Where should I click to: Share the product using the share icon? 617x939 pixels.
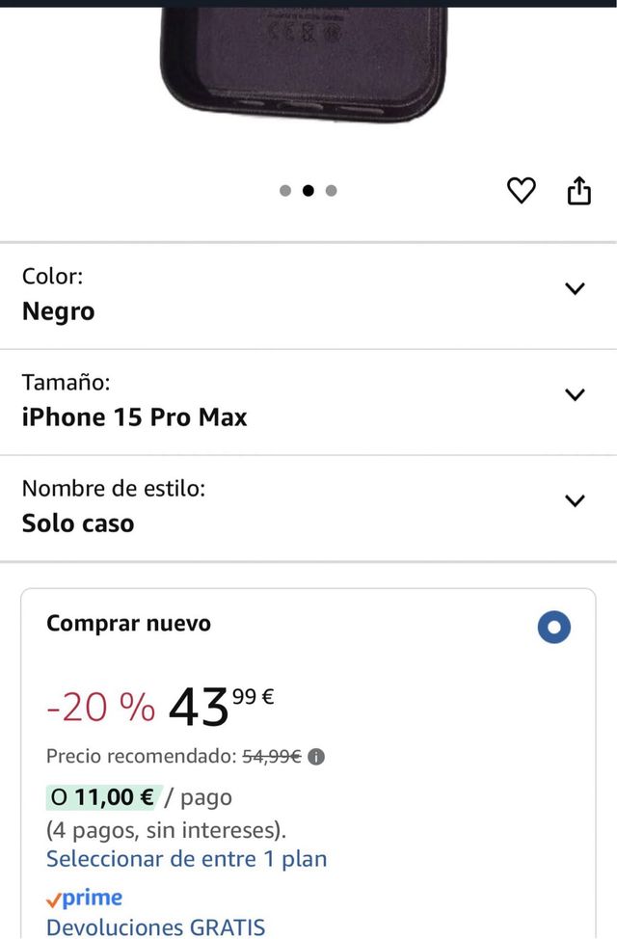click(579, 191)
